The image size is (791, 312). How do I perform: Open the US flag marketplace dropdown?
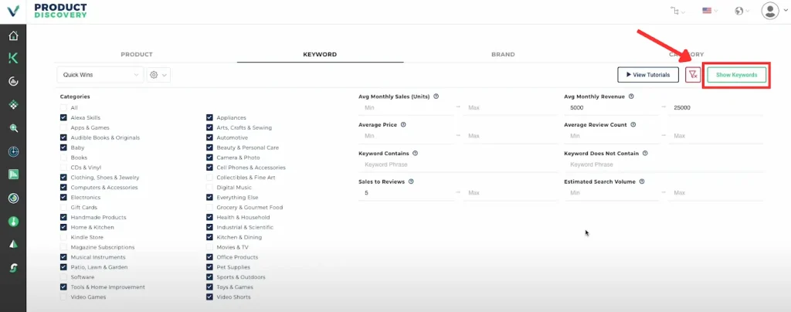tap(709, 11)
